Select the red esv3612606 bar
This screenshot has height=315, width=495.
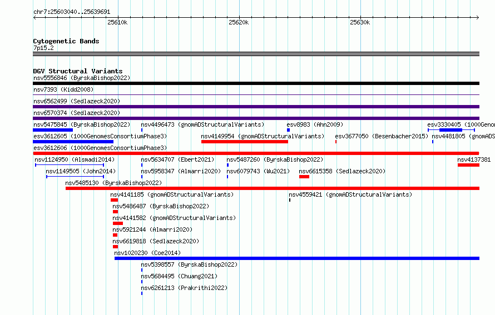256,153
